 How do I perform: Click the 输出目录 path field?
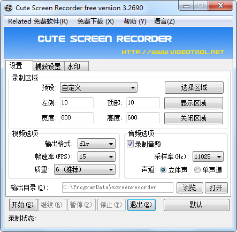click(x=118, y=188)
